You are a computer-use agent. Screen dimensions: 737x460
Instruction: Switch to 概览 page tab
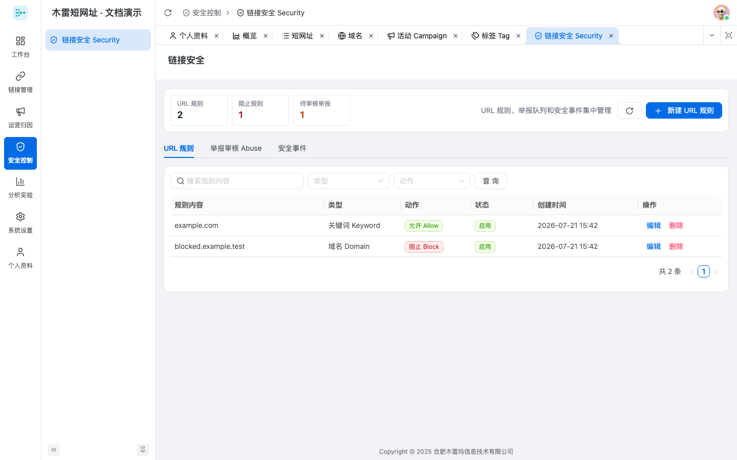coord(245,36)
